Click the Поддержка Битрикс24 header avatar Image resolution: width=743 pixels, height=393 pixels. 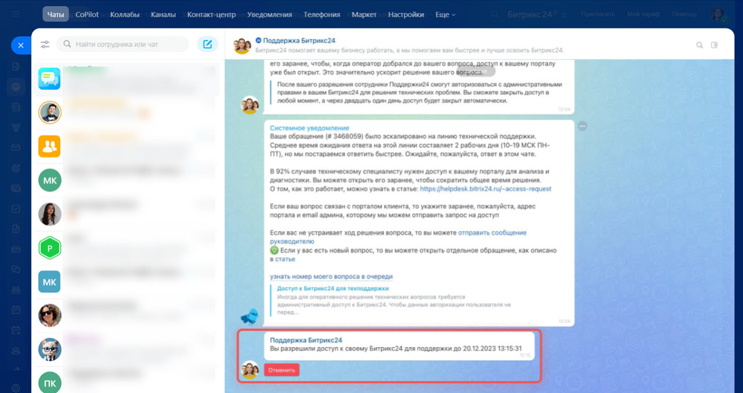(x=242, y=45)
